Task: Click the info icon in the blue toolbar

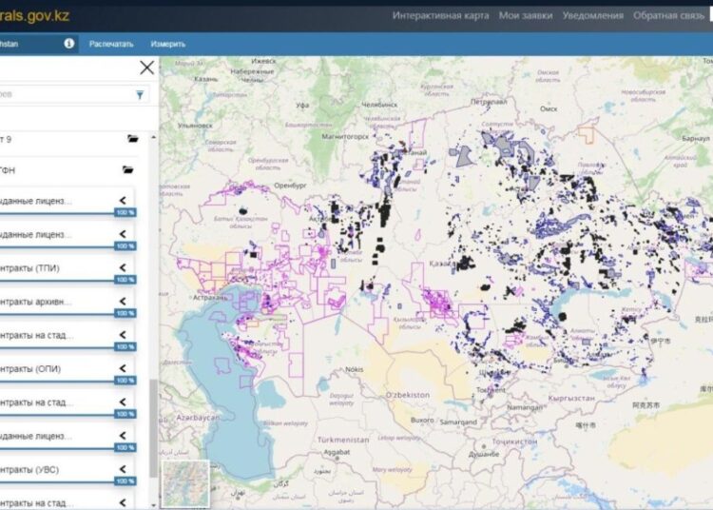Action: coord(68,44)
